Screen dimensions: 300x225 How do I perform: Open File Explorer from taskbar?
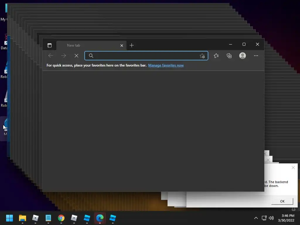[x=23, y=218]
